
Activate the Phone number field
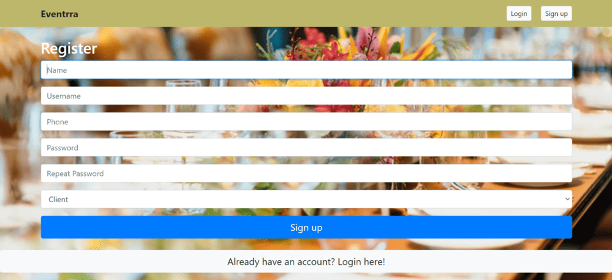click(x=306, y=122)
